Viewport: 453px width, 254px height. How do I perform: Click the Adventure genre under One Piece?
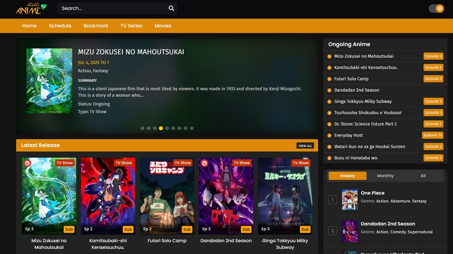pyautogui.click(x=400, y=201)
